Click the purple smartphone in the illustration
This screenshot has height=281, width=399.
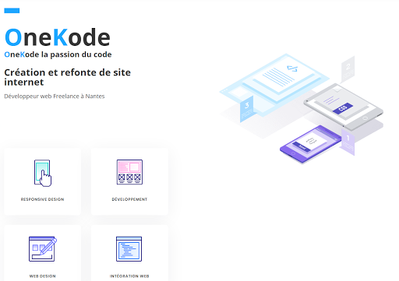coord(310,144)
